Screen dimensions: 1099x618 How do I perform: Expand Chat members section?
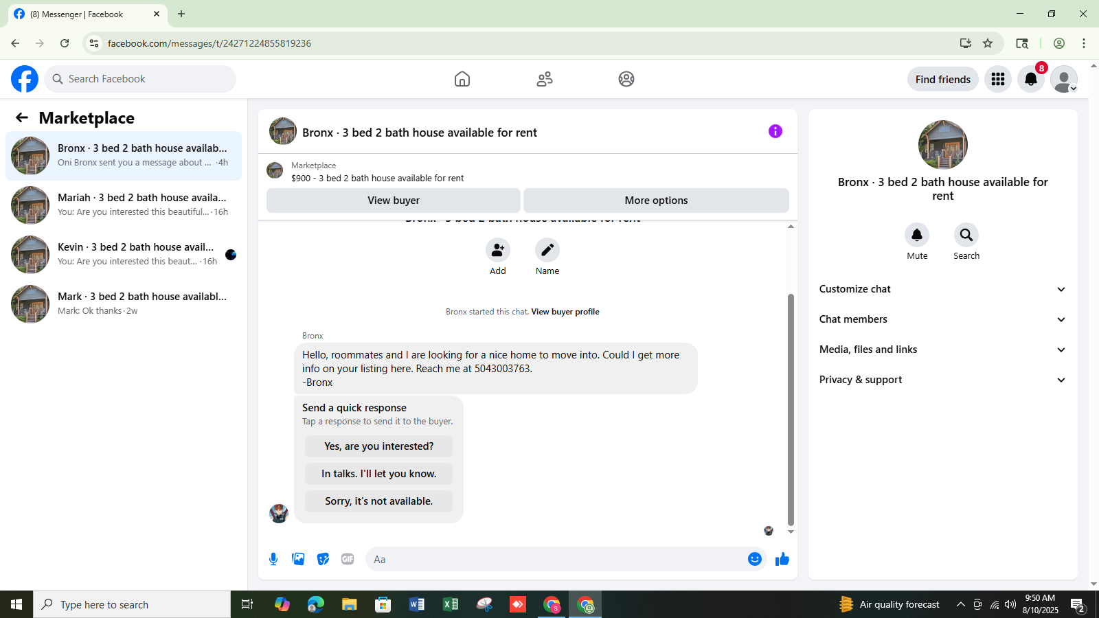(x=943, y=319)
